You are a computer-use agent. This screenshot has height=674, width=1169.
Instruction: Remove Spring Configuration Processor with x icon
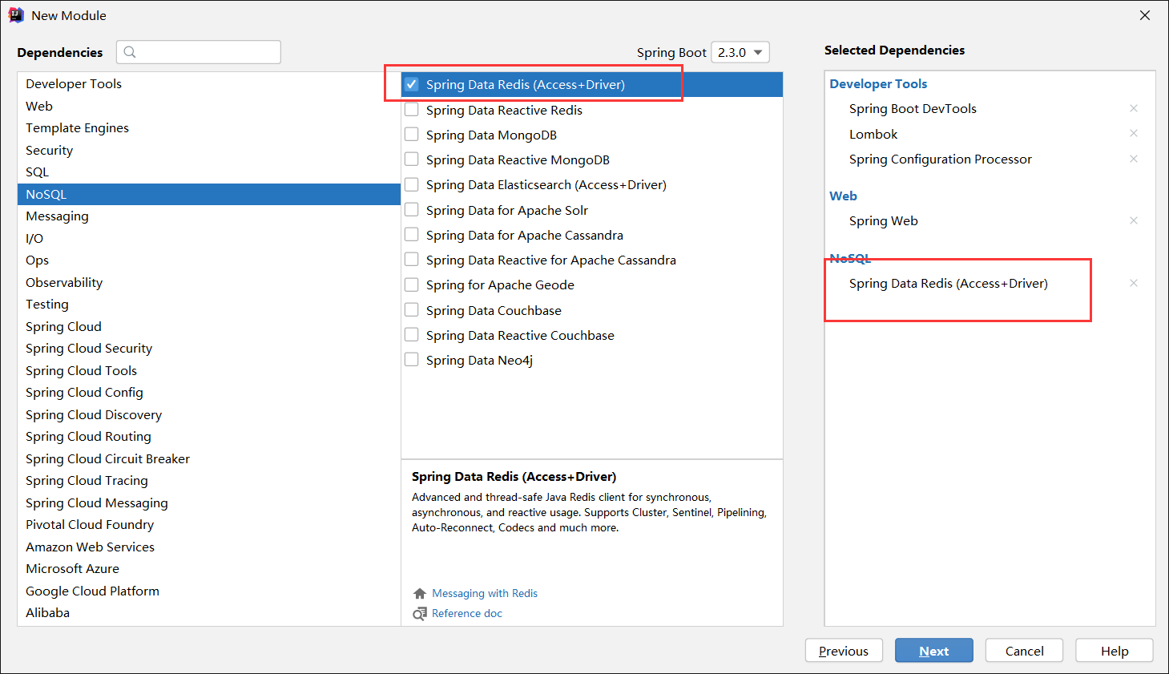(x=1134, y=159)
